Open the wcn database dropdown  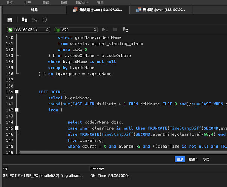[x=76, y=30]
